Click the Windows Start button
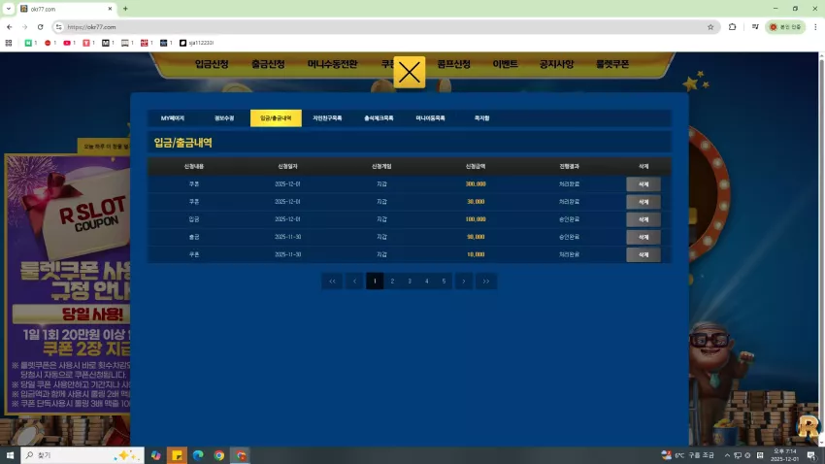 (x=10, y=455)
